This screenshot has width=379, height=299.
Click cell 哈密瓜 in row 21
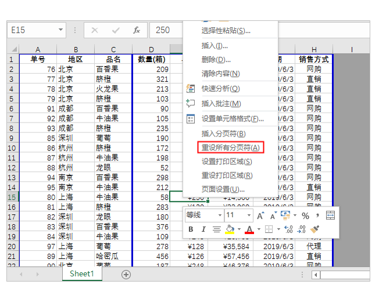pos(113,256)
